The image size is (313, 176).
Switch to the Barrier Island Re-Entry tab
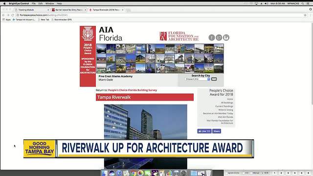pyautogui.click(x=69, y=10)
